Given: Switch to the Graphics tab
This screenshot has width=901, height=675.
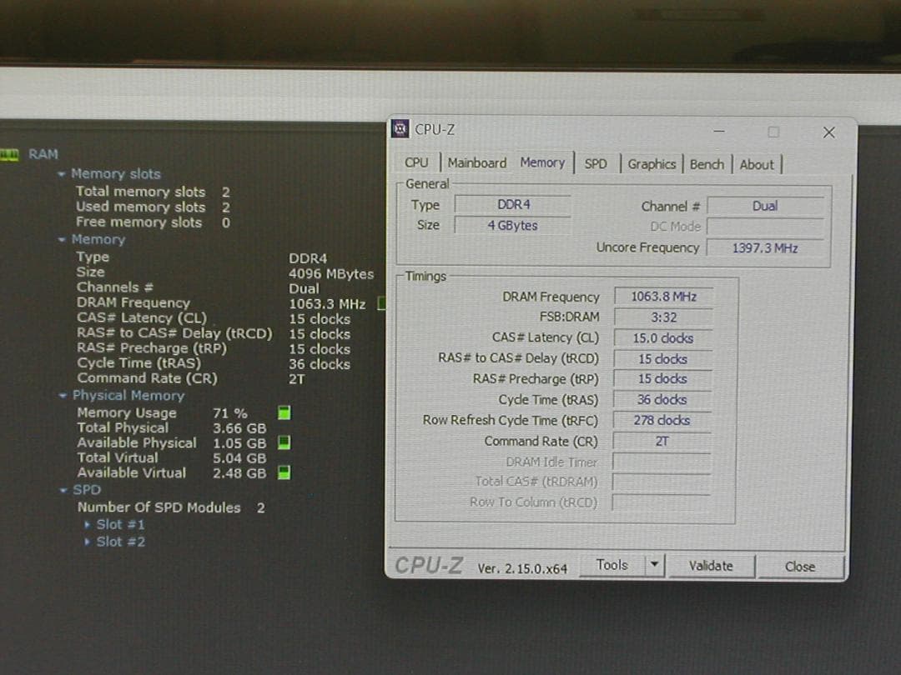Looking at the screenshot, I should point(652,163).
